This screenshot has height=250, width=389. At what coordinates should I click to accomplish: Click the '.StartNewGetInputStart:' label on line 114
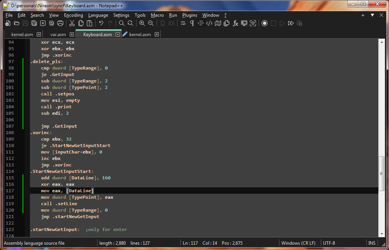tap(62, 171)
